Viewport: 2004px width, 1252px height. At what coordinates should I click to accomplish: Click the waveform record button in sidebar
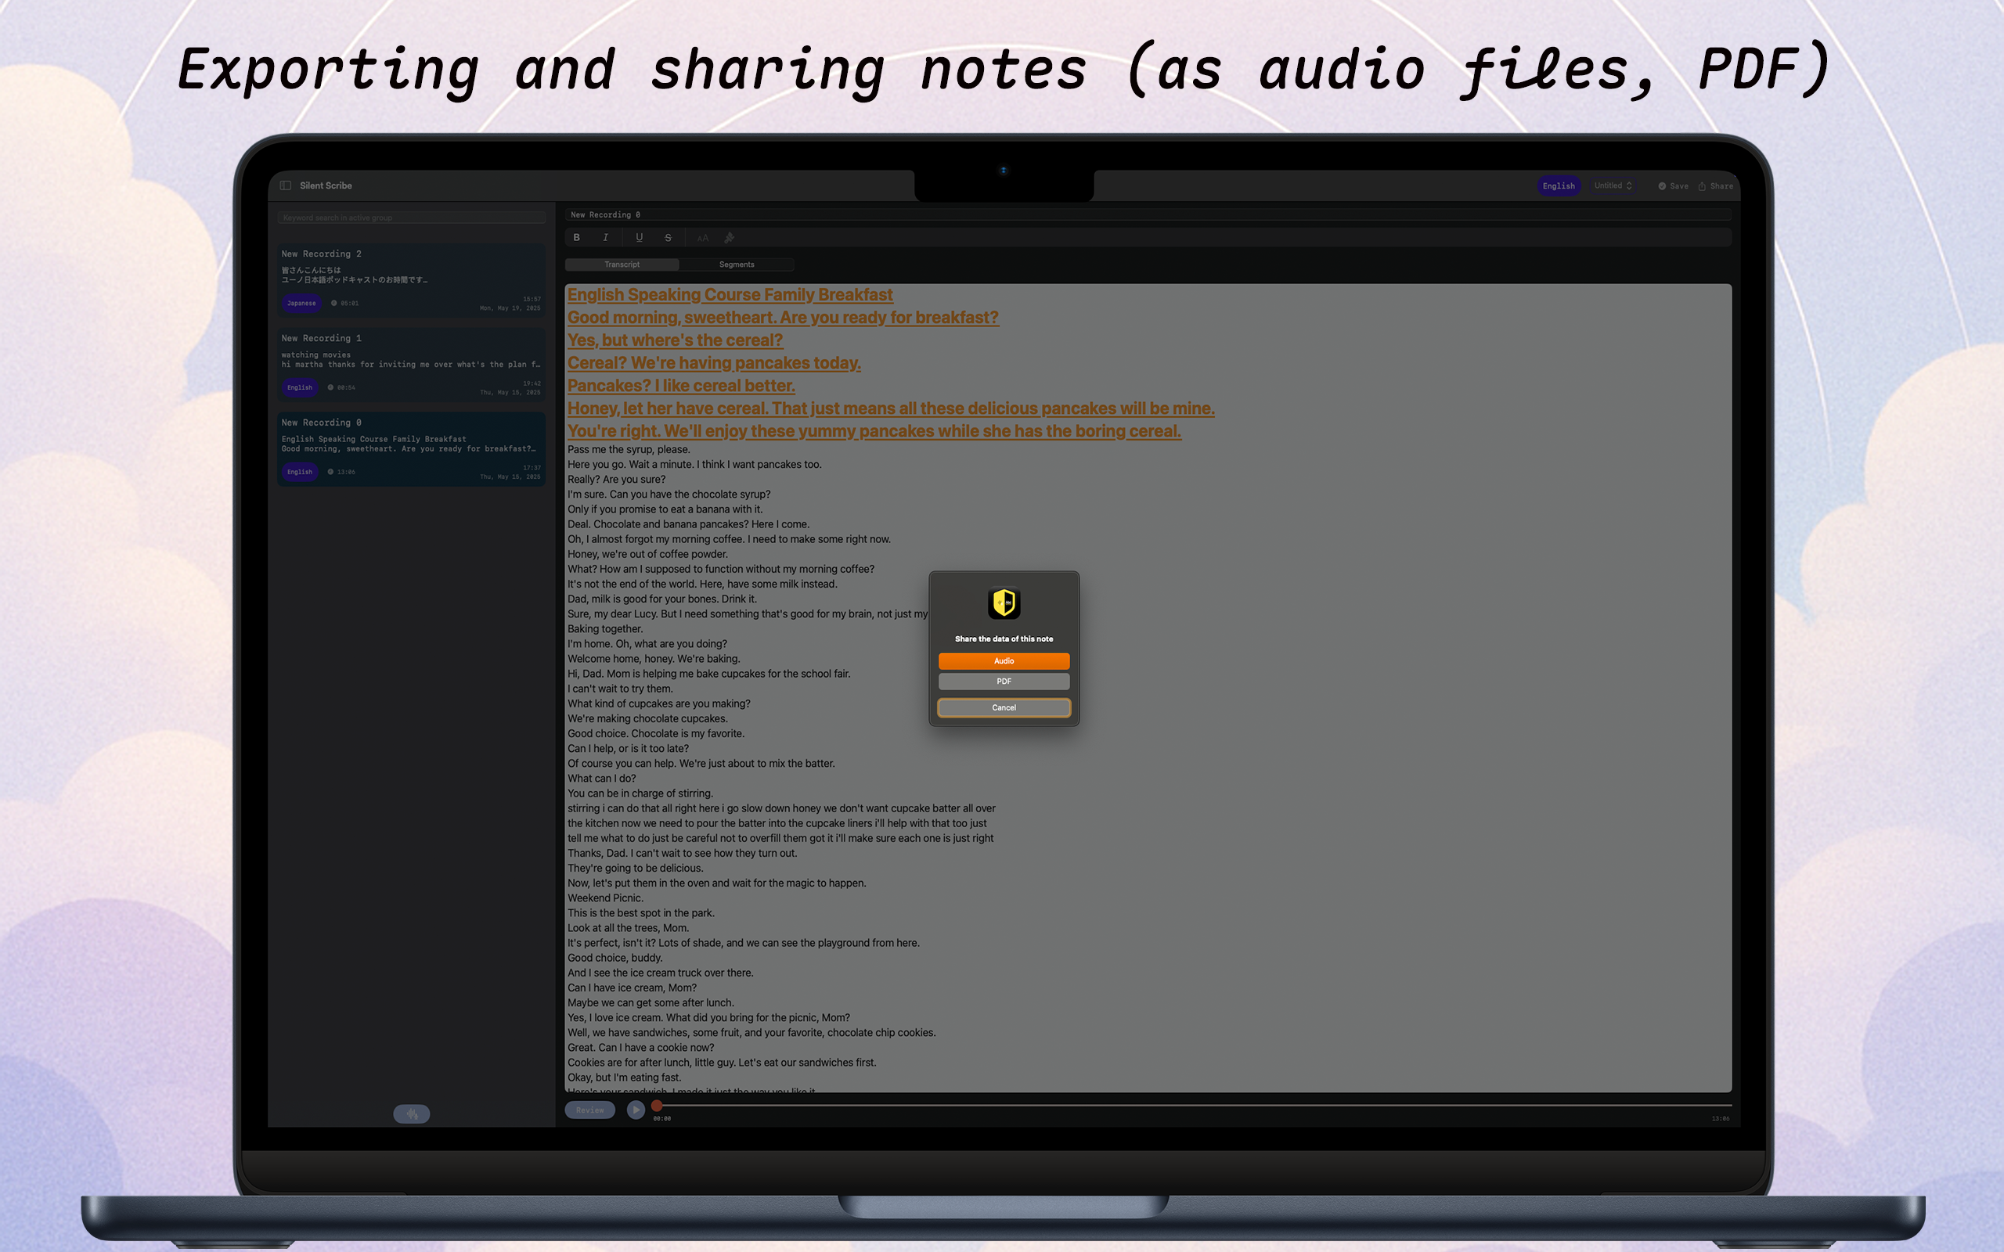coord(412,1113)
